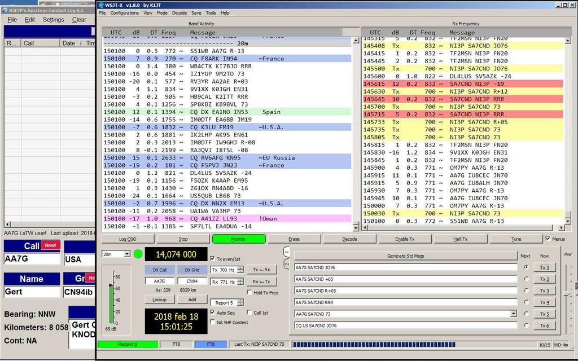Click the Add button below DX Grid
Viewport: 578px width, 361px height.
coord(192,300)
